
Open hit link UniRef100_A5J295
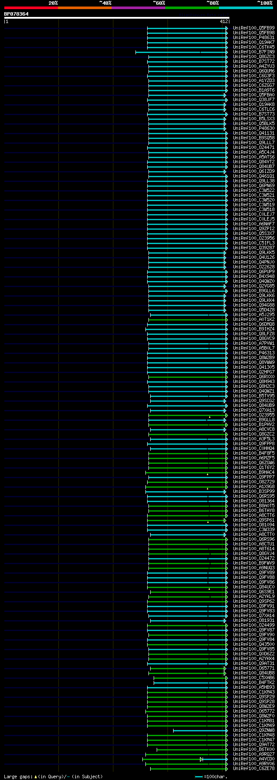254,314
